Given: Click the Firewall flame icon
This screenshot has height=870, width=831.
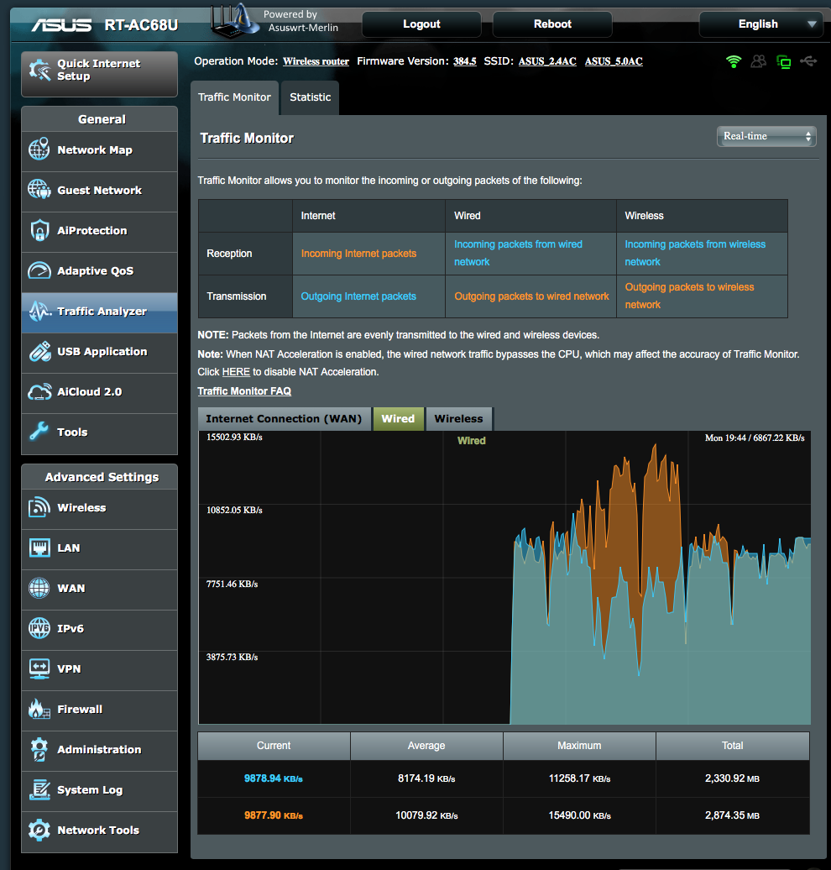Looking at the screenshot, I should tap(39, 710).
